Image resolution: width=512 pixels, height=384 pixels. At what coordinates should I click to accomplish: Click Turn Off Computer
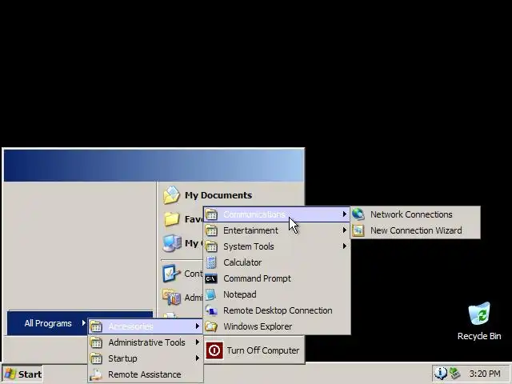pyautogui.click(x=253, y=350)
